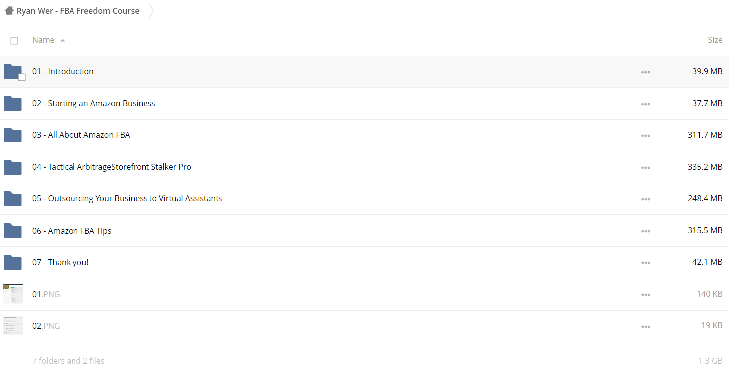Tick the select-all checkbox in header

[x=14, y=41]
